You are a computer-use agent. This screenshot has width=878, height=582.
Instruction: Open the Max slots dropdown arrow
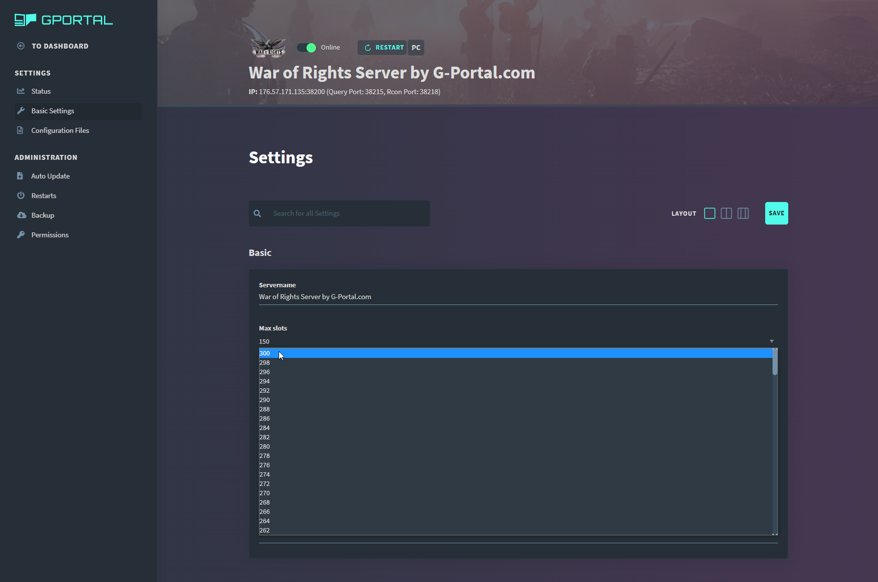click(772, 341)
